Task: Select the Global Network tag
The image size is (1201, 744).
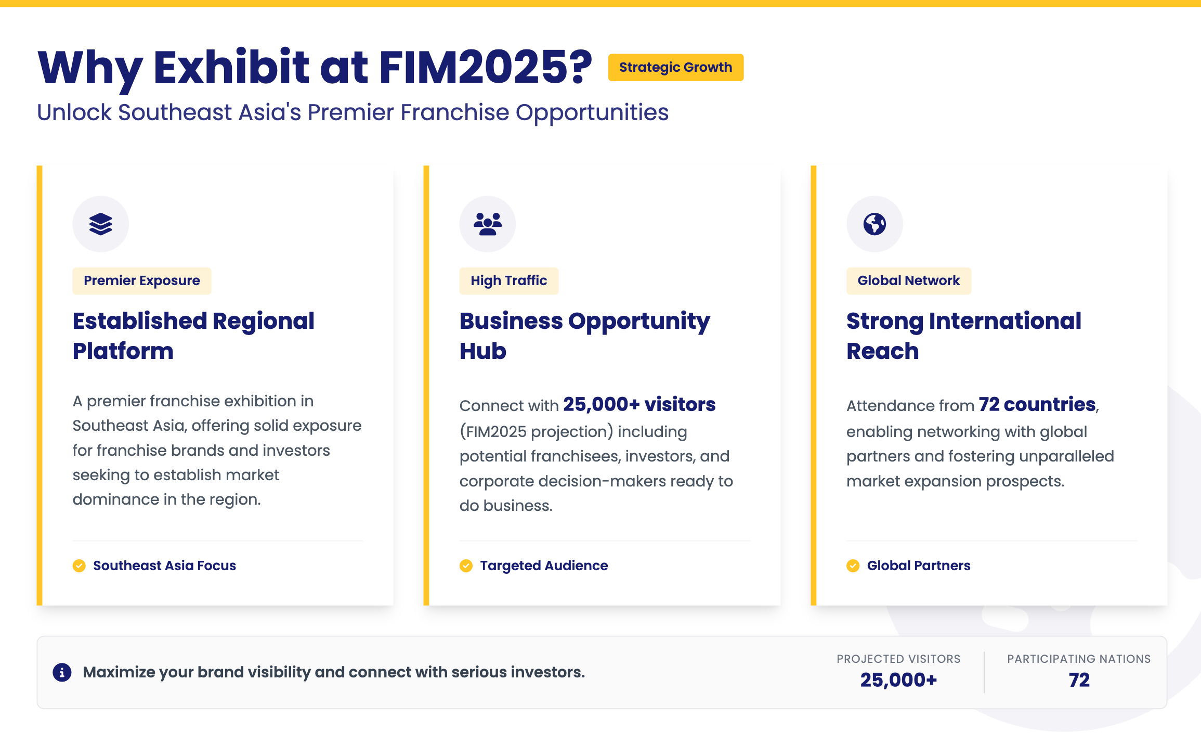Action: click(908, 281)
